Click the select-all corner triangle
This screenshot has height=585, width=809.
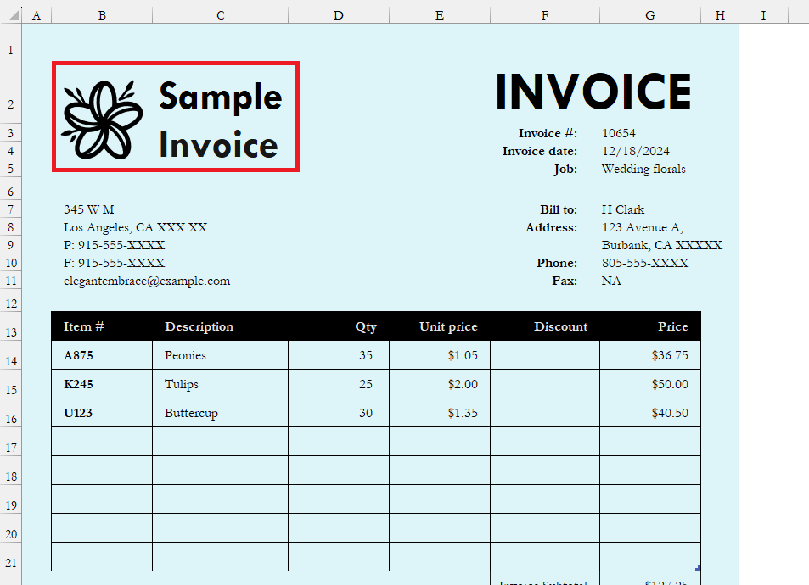click(14, 15)
